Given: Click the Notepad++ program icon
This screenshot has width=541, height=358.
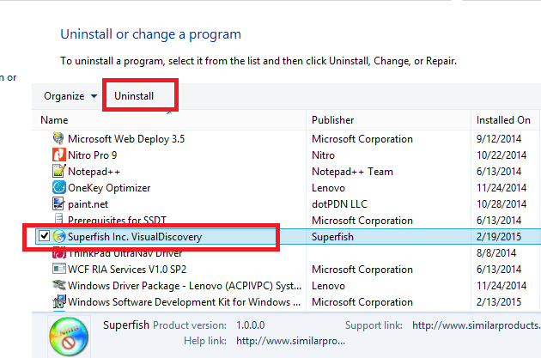Looking at the screenshot, I should [x=58, y=171].
